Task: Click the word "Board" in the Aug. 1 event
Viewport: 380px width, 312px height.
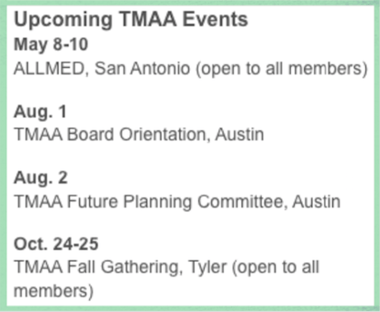Action: 90,135
